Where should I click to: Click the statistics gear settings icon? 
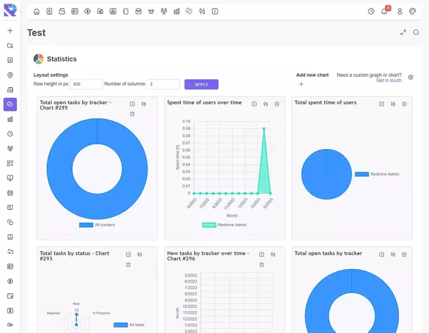[x=411, y=77]
